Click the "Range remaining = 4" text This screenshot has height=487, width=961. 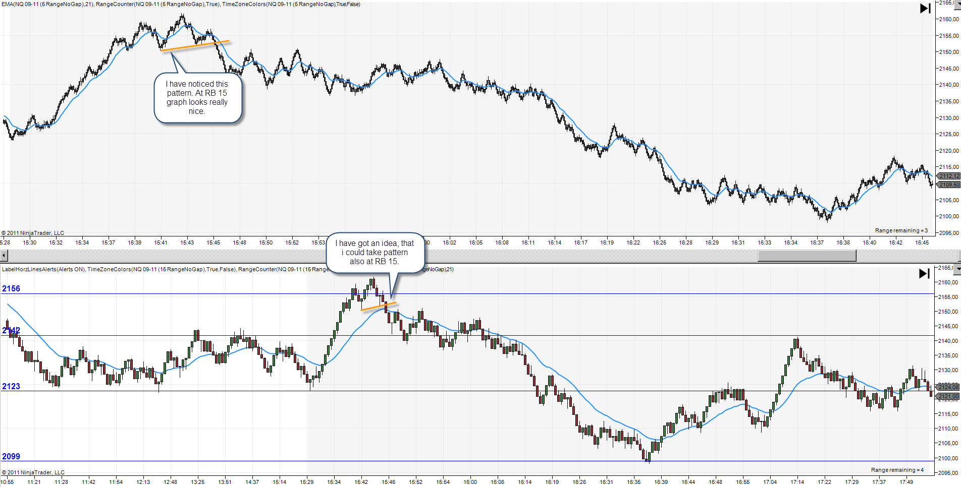[897, 470]
